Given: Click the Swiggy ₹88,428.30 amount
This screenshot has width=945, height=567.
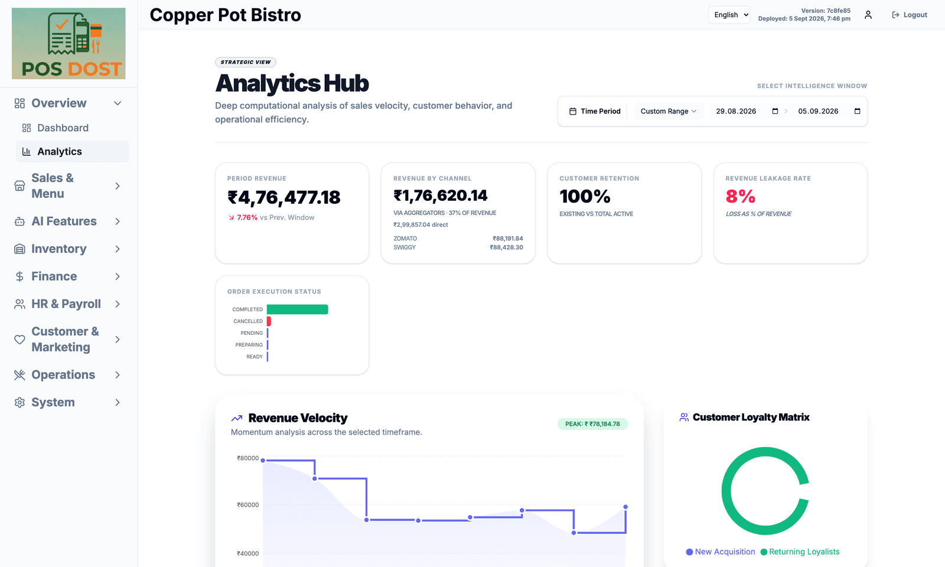Looking at the screenshot, I should pyautogui.click(x=507, y=247).
